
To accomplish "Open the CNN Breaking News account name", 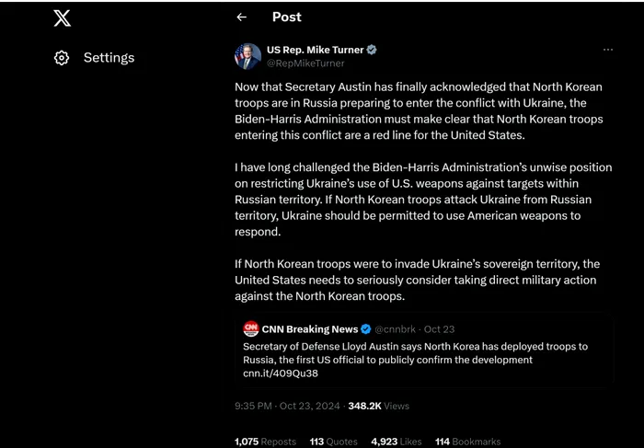I will (x=310, y=329).
